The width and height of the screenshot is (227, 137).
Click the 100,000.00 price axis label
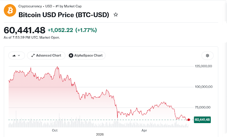[204, 87]
